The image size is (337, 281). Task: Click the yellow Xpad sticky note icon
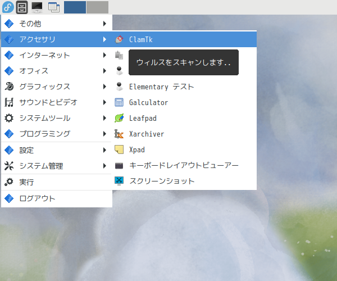[119, 149]
